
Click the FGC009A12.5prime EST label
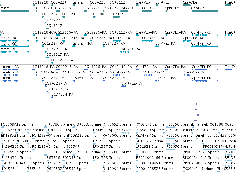(x=17, y=124)
